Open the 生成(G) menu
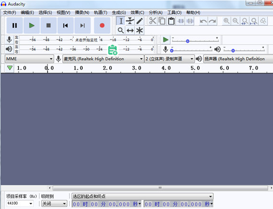 pos(119,12)
